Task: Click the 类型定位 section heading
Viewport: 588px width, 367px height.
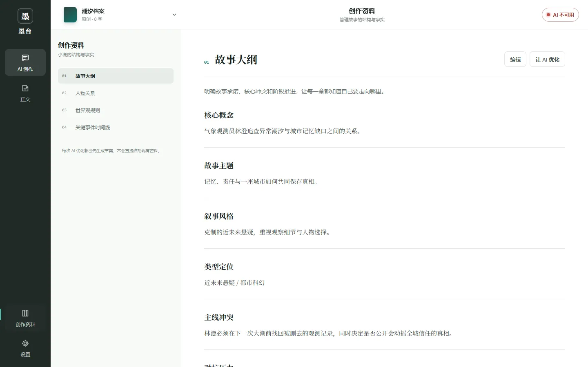Action: pyautogui.click(x=219, y=267)
